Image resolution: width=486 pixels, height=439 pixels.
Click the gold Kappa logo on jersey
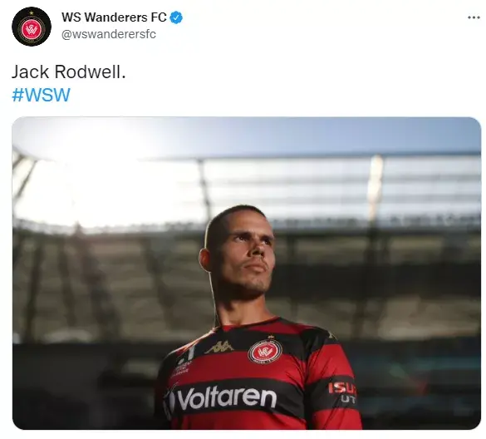(x=219, y=347)
